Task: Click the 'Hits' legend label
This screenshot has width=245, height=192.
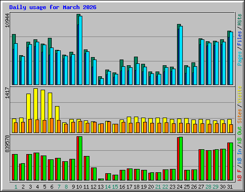Action: click(239, 20)
